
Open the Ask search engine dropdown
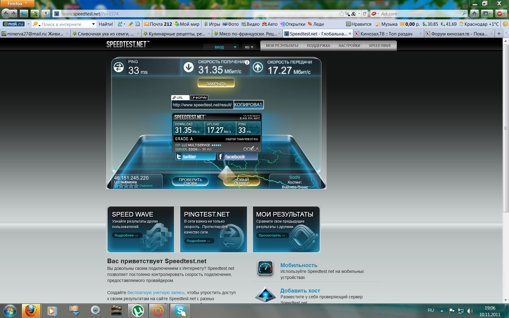click(375, 14)
